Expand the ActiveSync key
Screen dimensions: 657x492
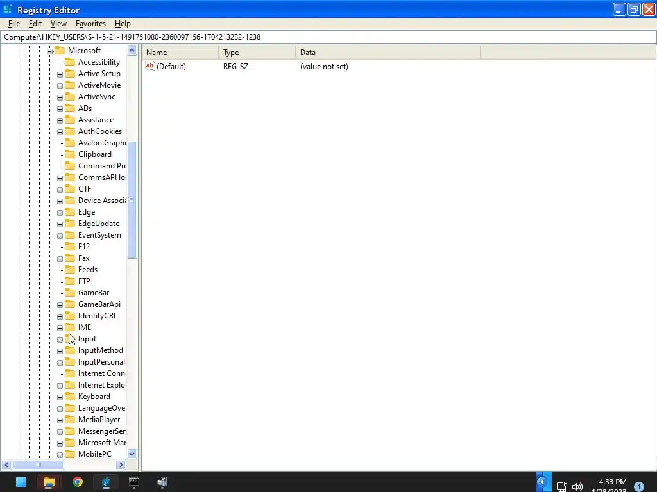coord(60,97)
